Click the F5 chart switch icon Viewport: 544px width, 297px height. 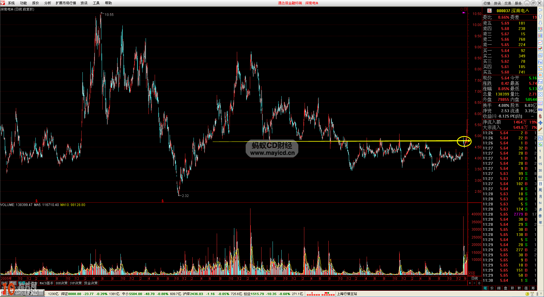540,138
